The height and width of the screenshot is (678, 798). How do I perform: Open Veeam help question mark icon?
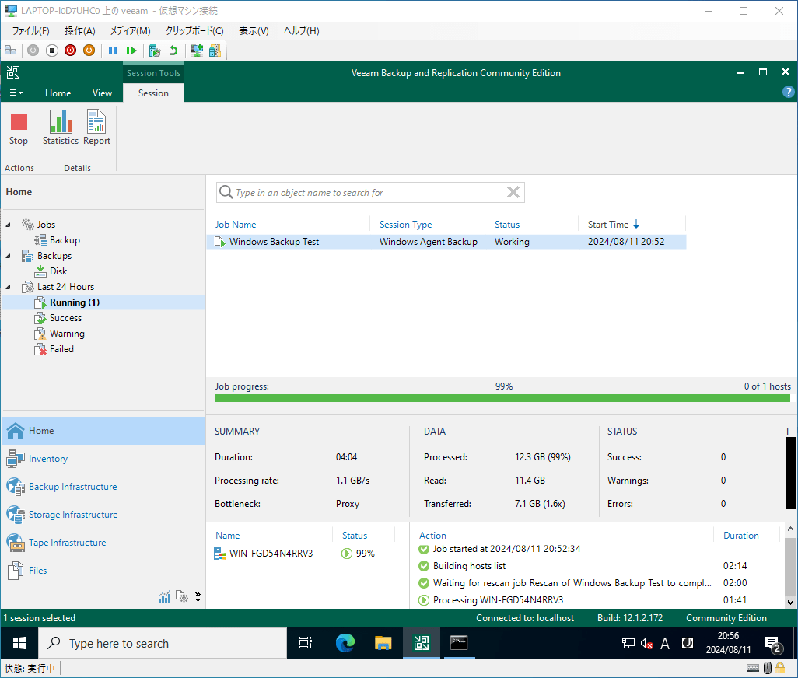pos(788,92)
